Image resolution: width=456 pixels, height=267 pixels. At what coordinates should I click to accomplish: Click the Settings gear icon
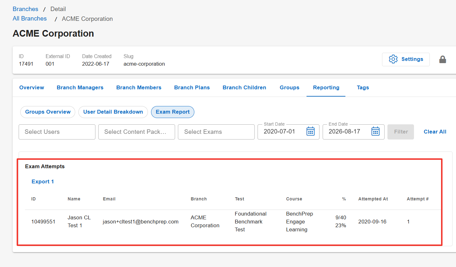393,59
